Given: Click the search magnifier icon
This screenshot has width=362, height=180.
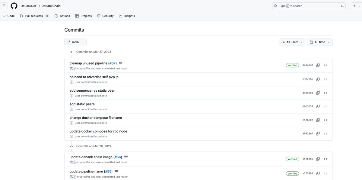Looking at the screenshot, I should click(276, 6).
